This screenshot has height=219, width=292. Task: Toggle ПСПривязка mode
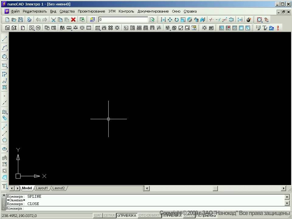206,215
